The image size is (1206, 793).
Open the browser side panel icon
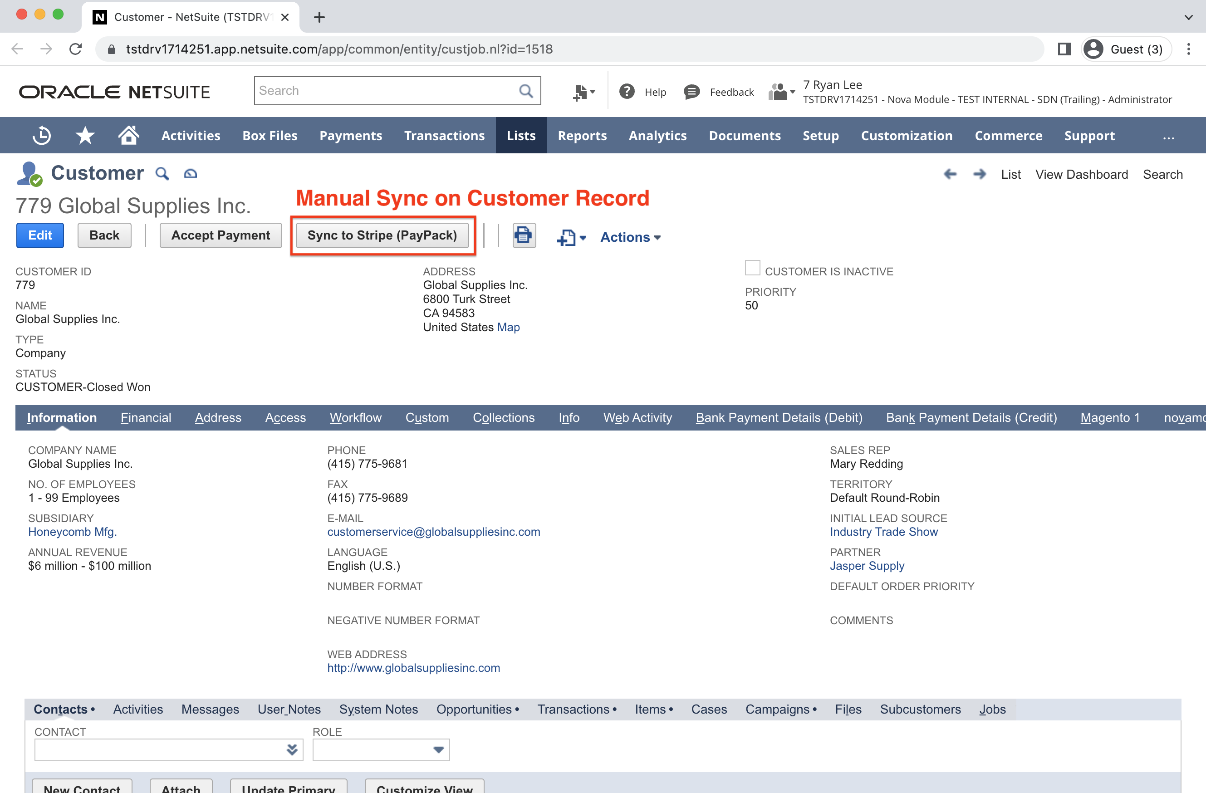click(1064, 49)
